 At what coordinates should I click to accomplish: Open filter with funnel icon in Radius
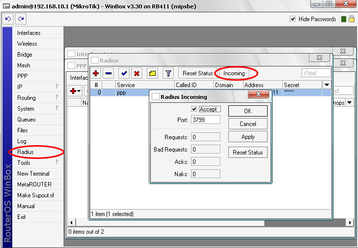[x=168, y=73]
